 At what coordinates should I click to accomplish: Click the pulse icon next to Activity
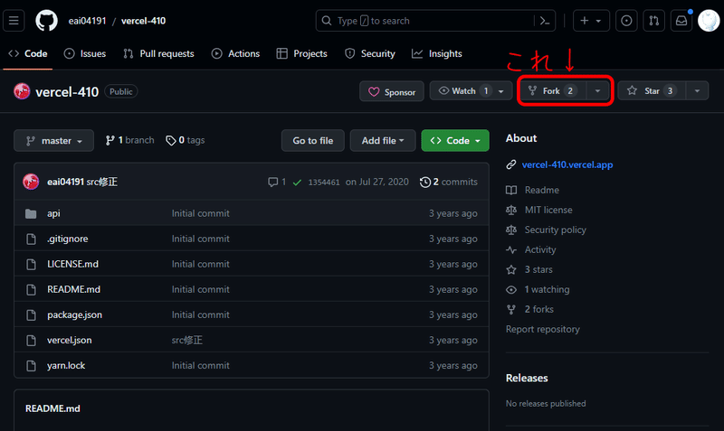[x=511, y=250]
